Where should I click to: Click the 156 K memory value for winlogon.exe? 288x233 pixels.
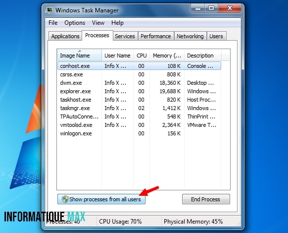tap(174, 133)
